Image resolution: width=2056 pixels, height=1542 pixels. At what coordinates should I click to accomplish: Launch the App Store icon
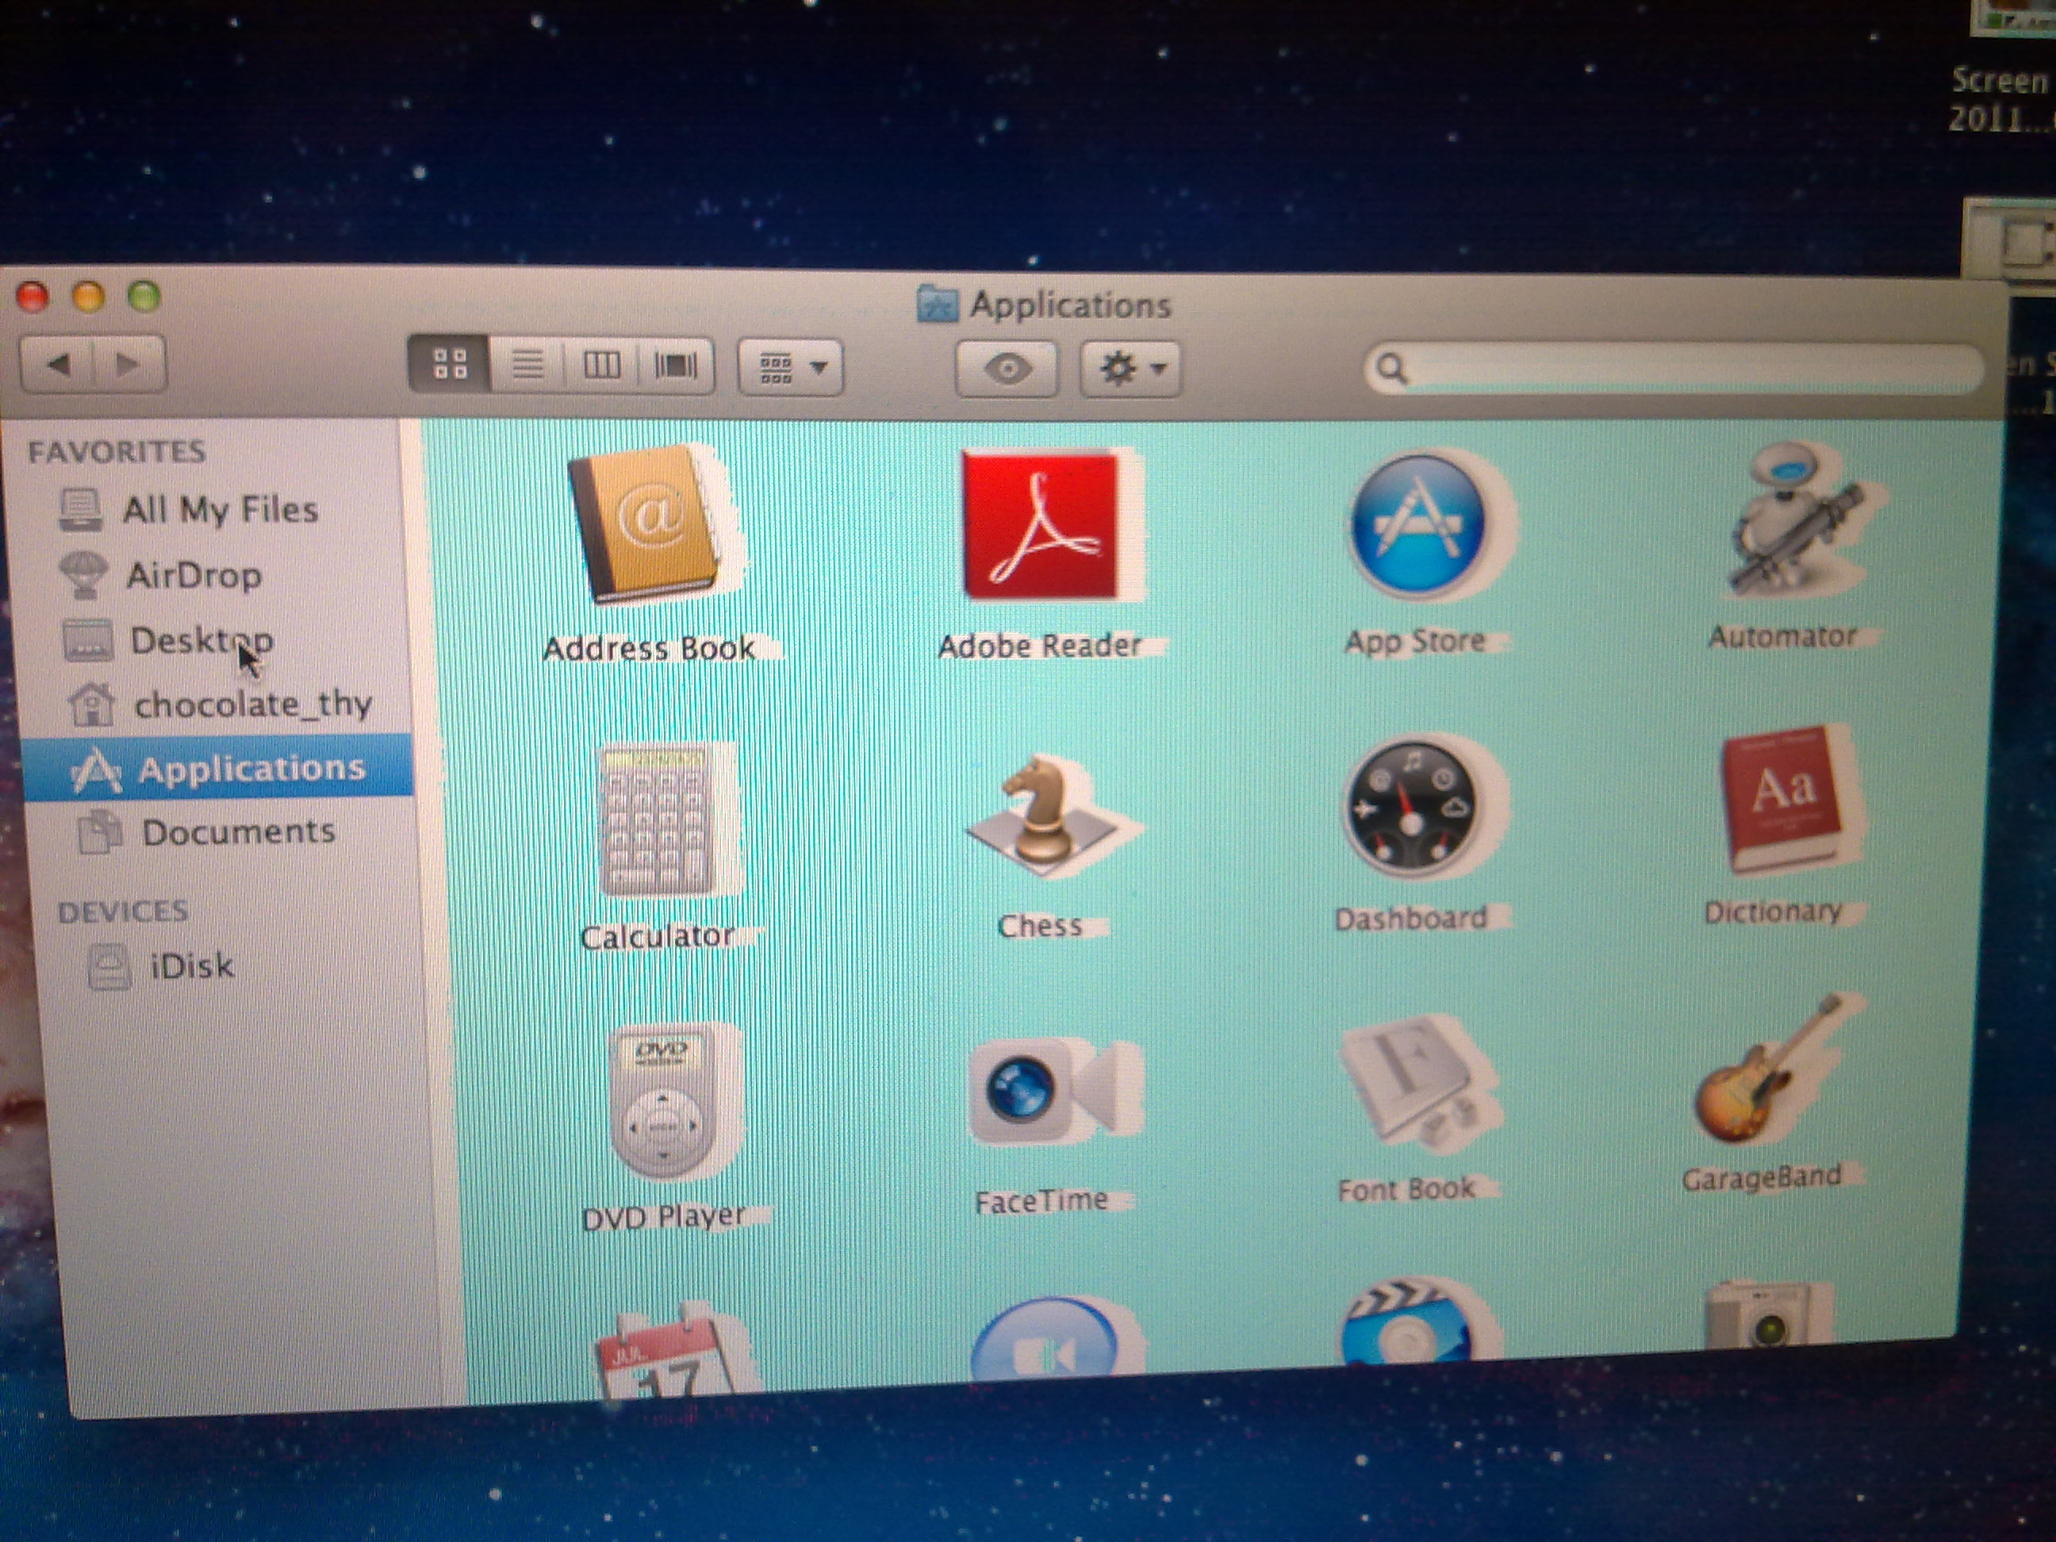pos(1419,525)
